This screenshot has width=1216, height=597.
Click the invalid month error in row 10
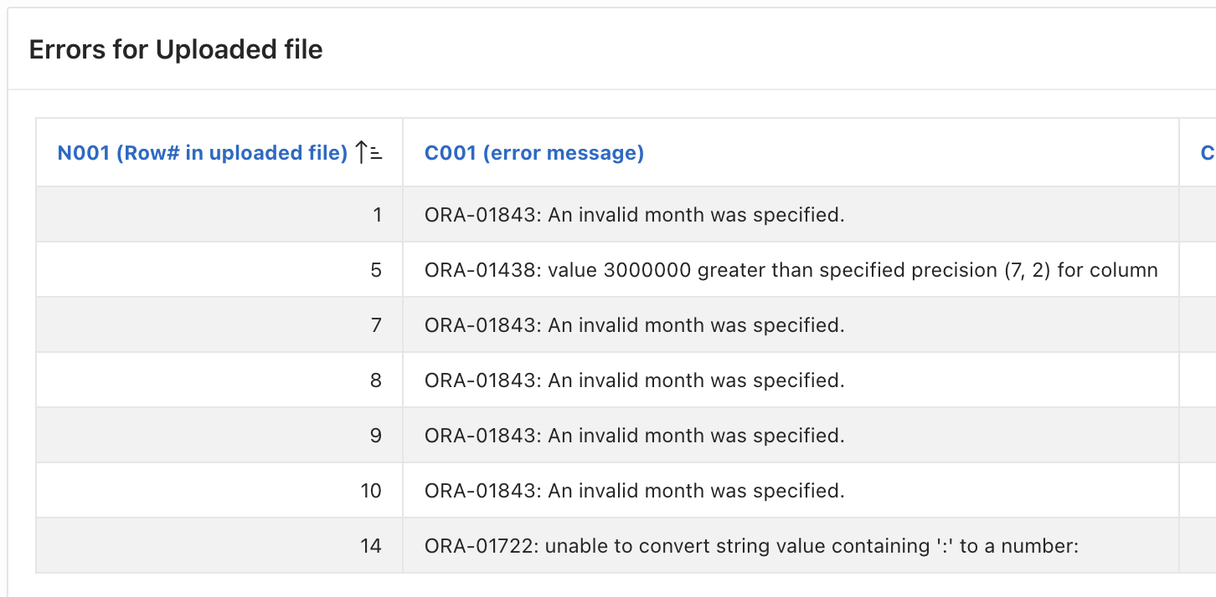point(635,491)
